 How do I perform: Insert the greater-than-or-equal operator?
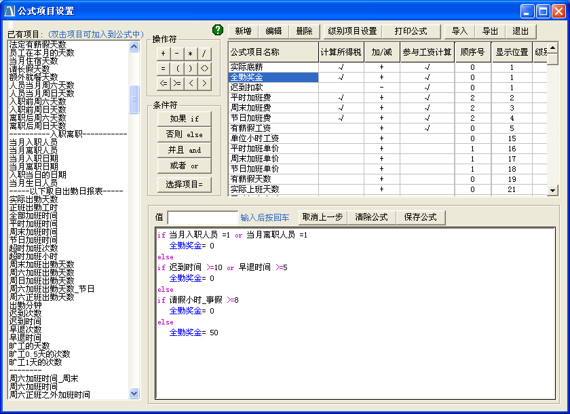pyautogui.click(x=176, y=83)
